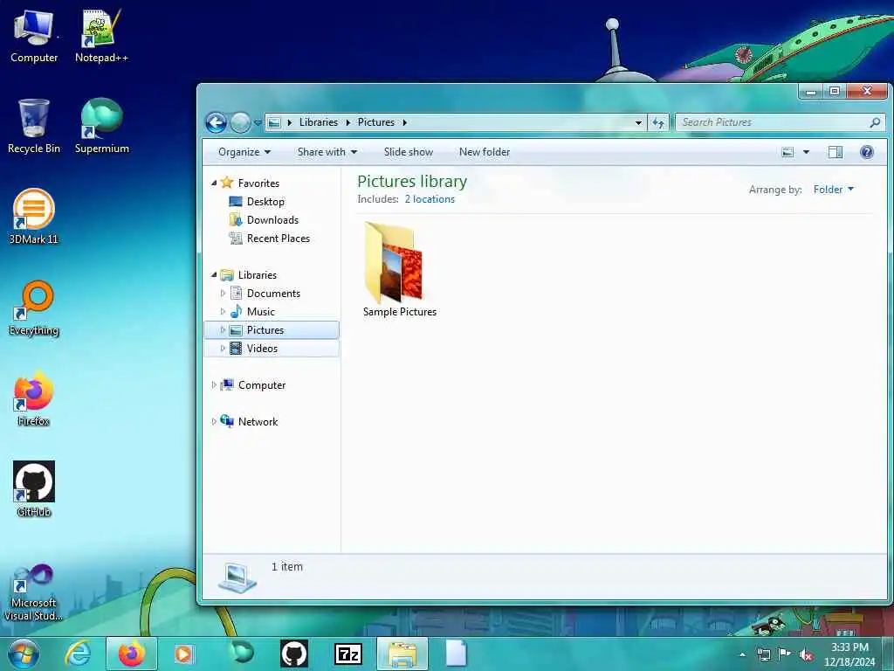Go back with the blue back arrow
Image resolution: width=894 pixels, height=671 pixels.
pyautogui.click(x=217, y=122)
